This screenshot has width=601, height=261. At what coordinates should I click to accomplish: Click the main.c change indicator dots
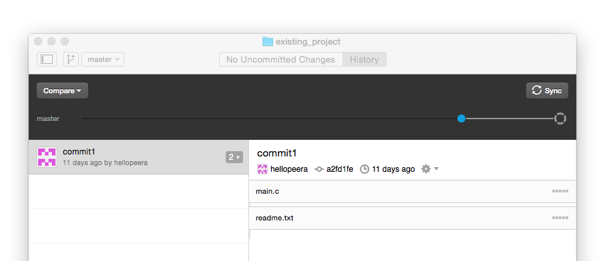(560, 191)
